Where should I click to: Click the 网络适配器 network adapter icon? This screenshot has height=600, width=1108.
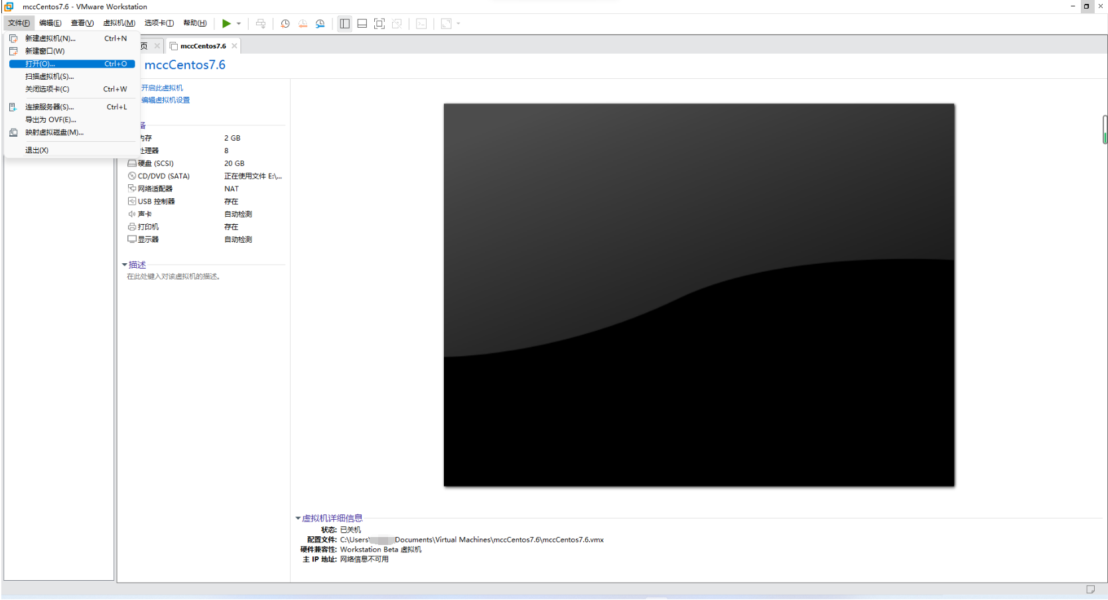pyautogui.click(x=132, y=189)
